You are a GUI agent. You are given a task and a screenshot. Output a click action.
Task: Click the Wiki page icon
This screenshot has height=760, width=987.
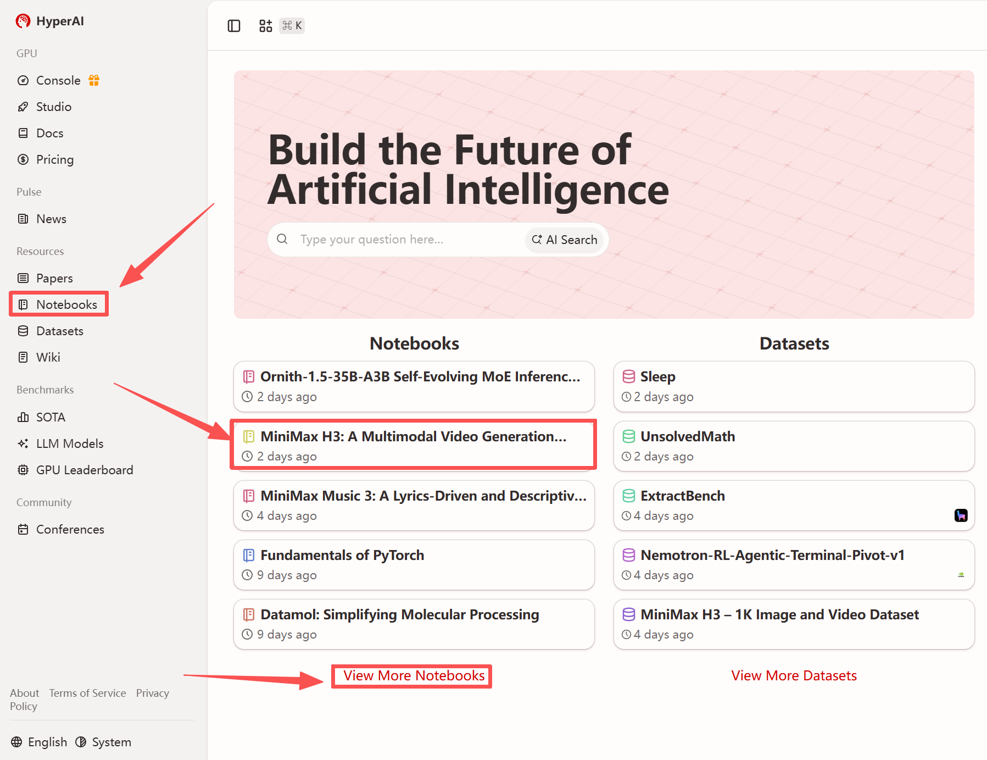(23, 358)
